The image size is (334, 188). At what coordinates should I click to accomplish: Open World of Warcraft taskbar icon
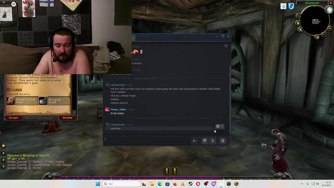236,184
